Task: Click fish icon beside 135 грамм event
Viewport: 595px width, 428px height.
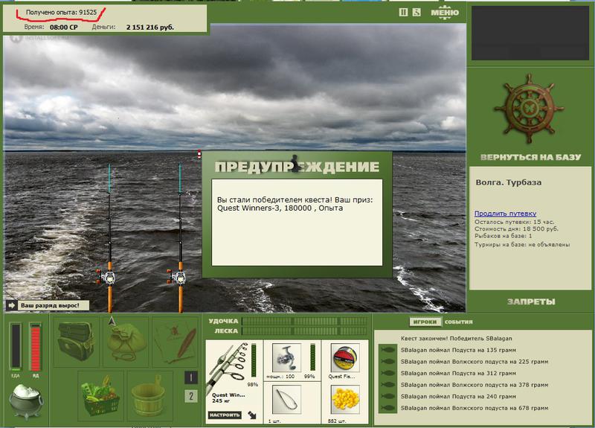Action: [x=387, y=350]
